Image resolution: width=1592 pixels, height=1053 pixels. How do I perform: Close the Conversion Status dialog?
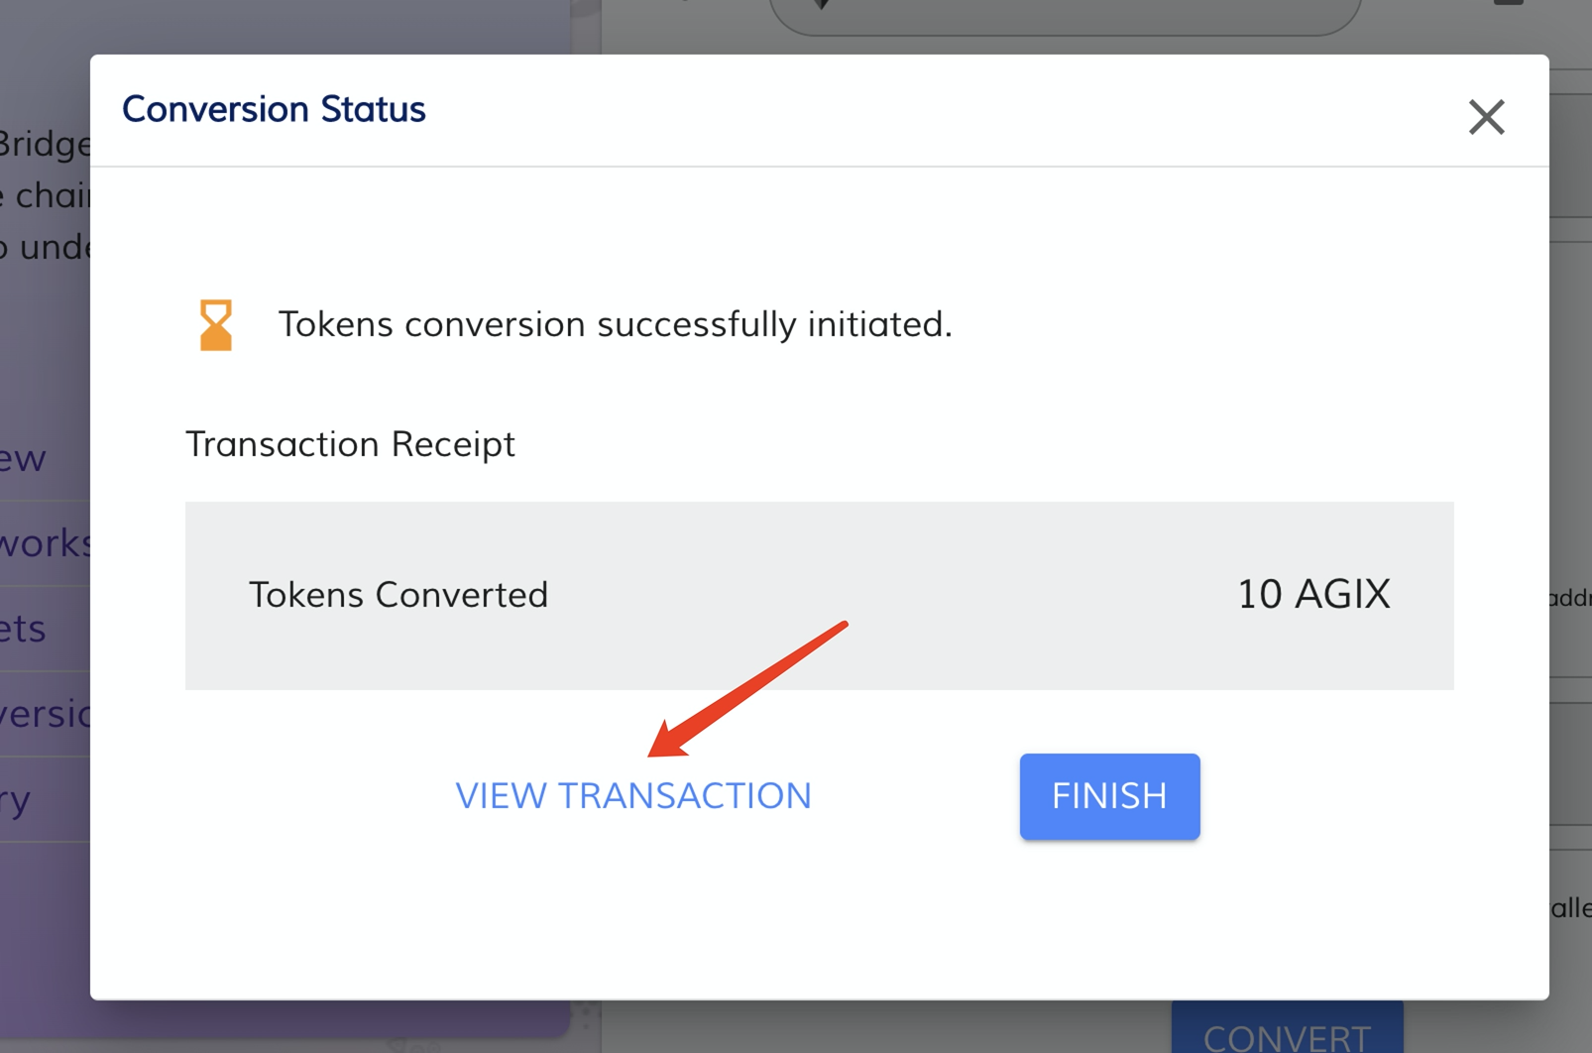[x=1486, y=117]
